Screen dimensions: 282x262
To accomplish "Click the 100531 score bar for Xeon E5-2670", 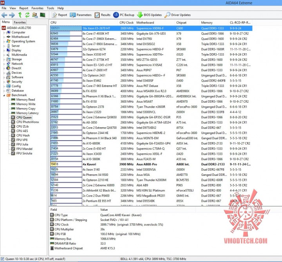I will [66, 28].
